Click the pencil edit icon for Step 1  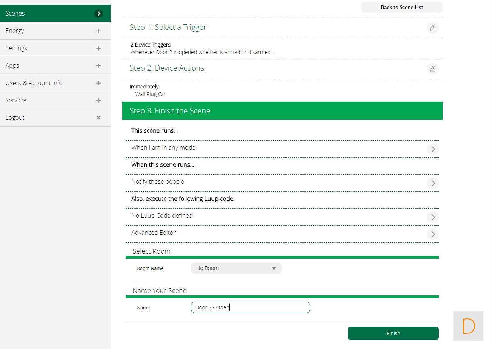(x=432, y=28)
